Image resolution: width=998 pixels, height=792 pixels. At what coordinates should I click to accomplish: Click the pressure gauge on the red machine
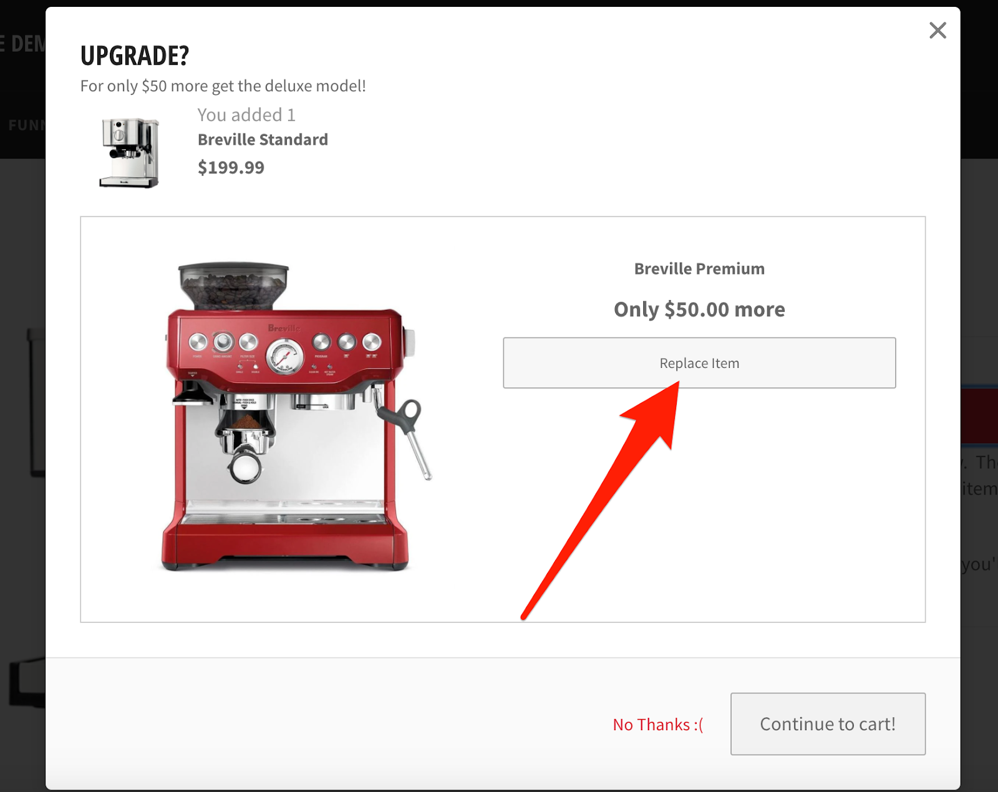coord(284,356)
